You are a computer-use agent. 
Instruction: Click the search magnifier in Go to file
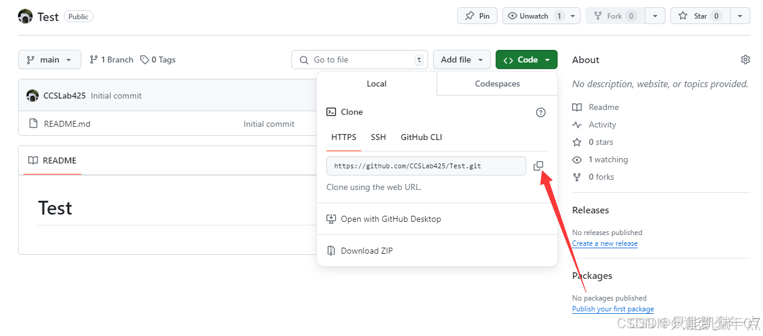coord(303,60)
